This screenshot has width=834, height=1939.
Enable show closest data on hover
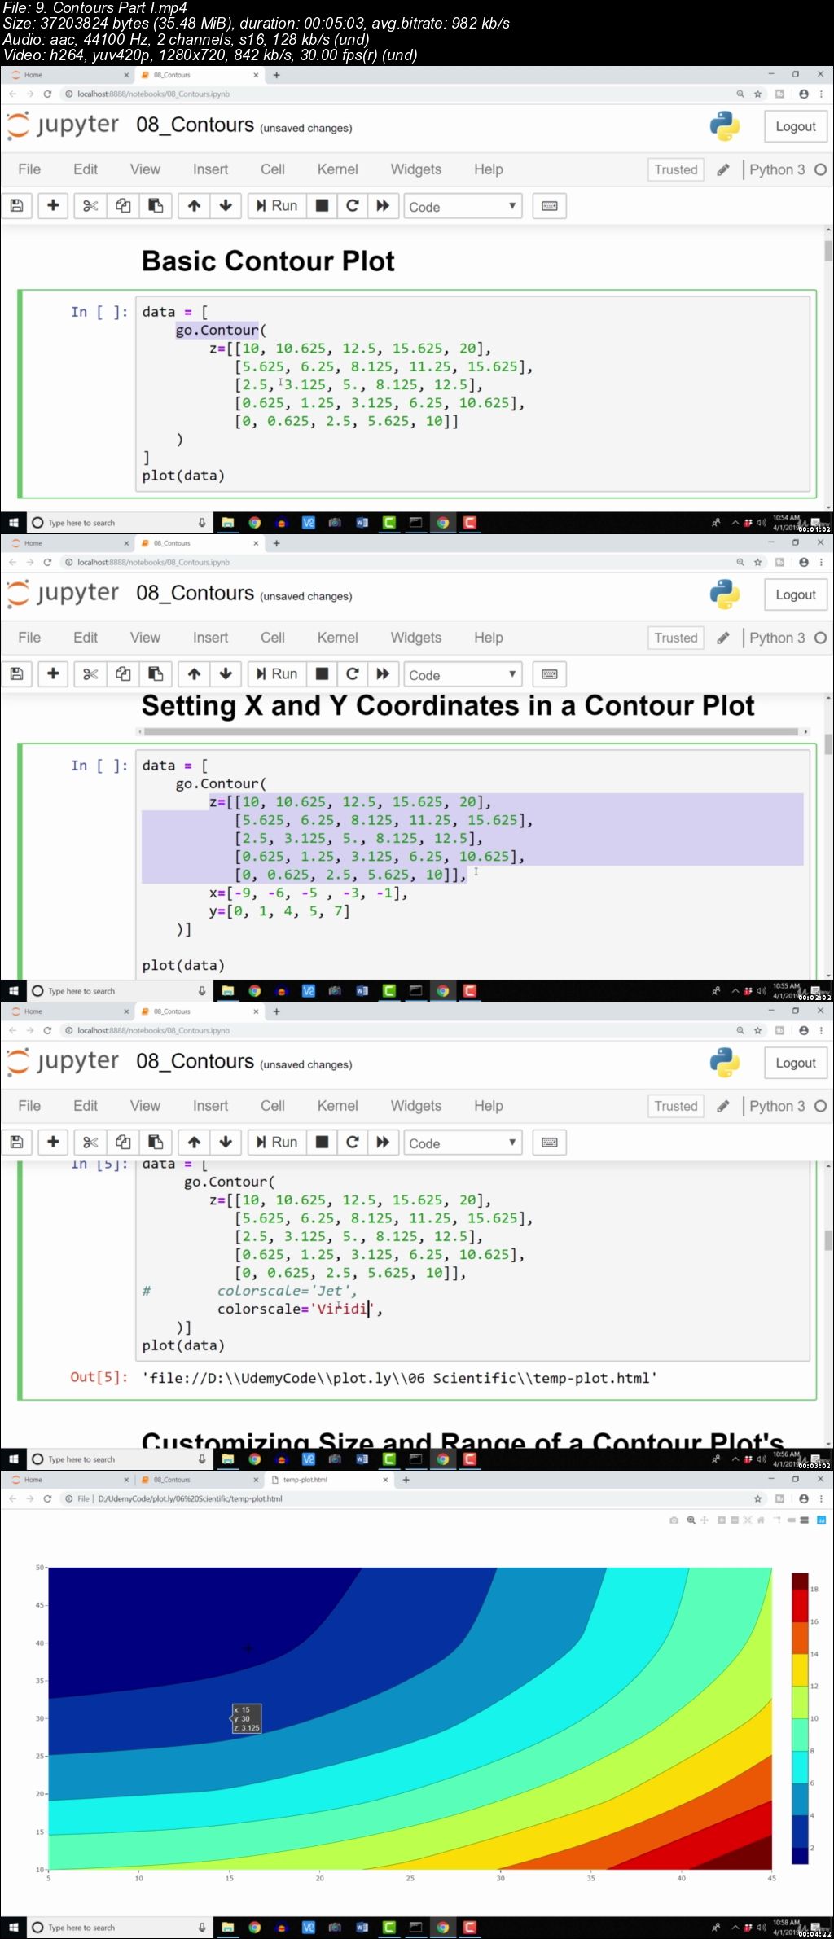click(791, 1520)
